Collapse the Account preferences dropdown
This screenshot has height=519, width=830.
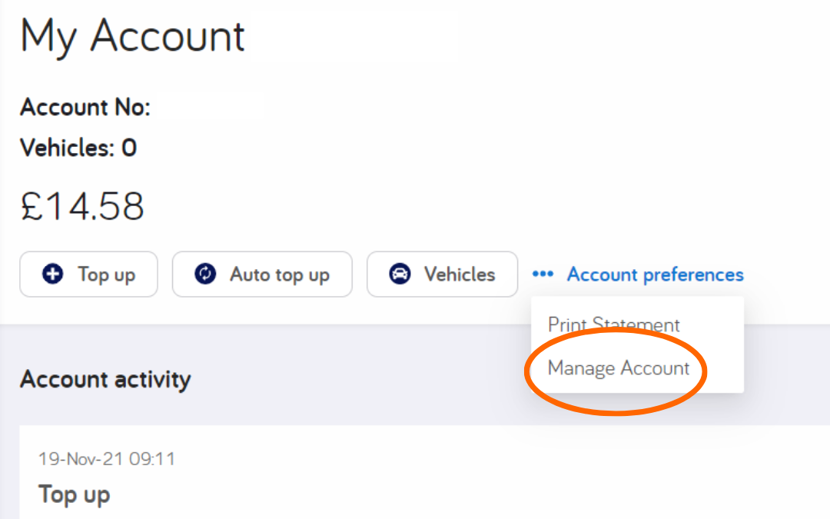(655, 274)
